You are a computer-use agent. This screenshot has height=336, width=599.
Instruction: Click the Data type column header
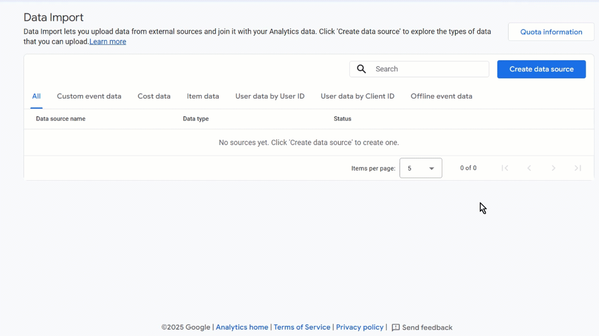[196, 119]
